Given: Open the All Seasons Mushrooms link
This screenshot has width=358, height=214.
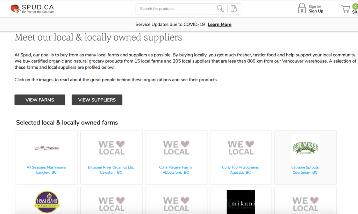Looking at the screenshot, I should coord(46,167).
